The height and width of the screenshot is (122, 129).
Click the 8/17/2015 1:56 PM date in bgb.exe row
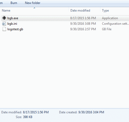pyautogui.click(x=83, y=18)
